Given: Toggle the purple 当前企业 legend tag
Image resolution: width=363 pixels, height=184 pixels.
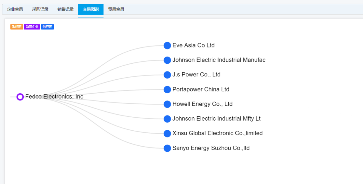Looking at the screenshot, I should [32, 27].
